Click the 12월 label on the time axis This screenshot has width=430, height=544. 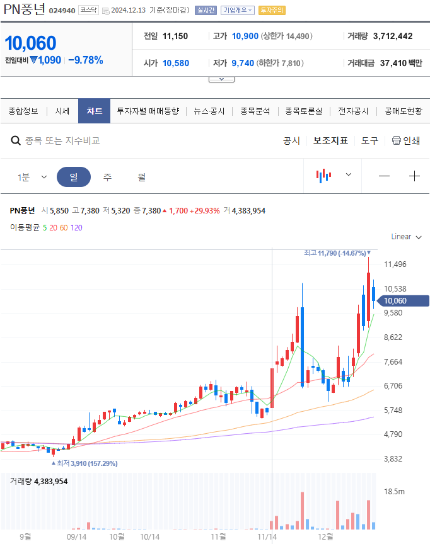click(325, 536)
